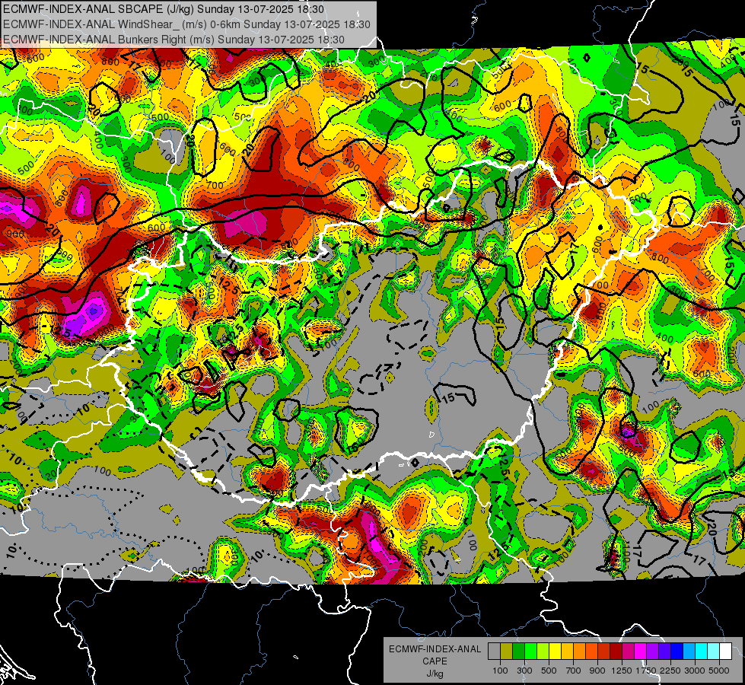The width and height of the screenshot is (745, 685).
Task: Click the 3000 legend scale value
Action: point(694,671)
